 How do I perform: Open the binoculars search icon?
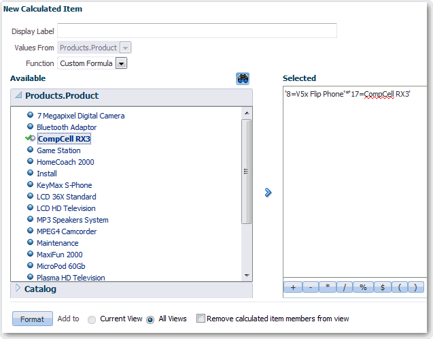[243, 79]
